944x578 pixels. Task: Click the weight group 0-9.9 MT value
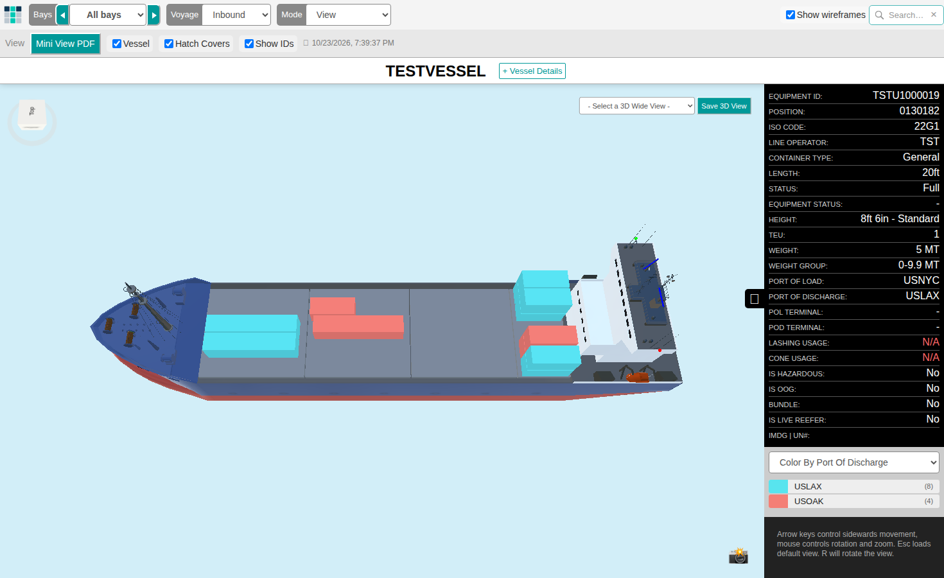(918, 265)
